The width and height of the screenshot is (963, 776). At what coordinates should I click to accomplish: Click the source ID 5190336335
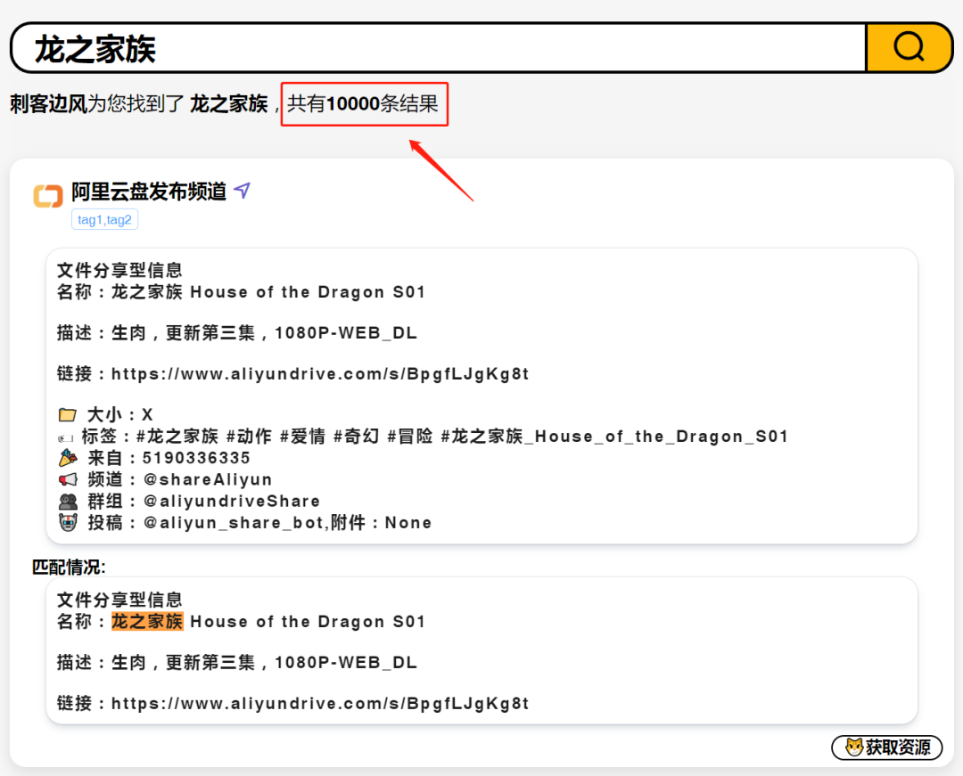[x=196, y=458]
